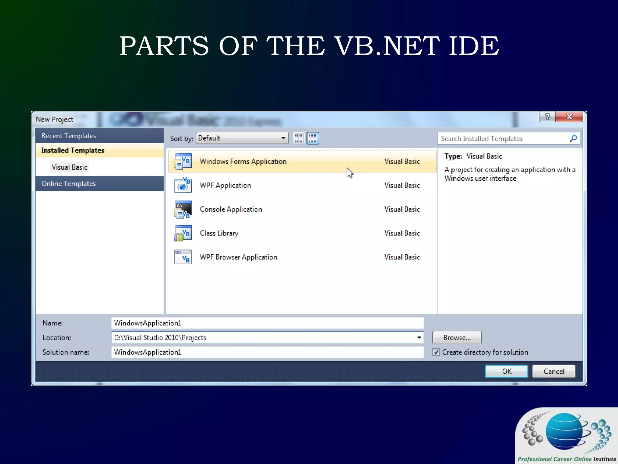Click 'Visual Basic' label in Class Library row
Image resolution: width=618 pixels, height=464 pixels.
tap(402, 233)
